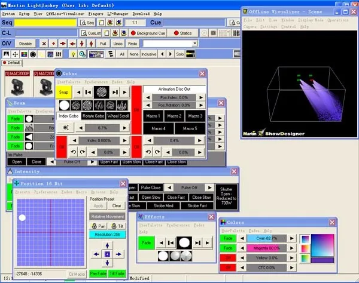The image size is (359, 283).
Task: Click the fixture 2 MAC2000 icon
Action: click(x=45, y=84)
